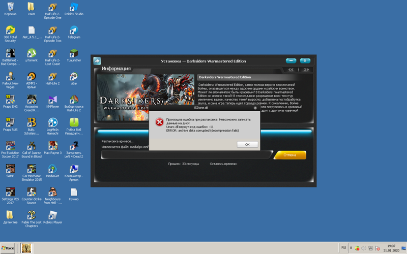Screen dimensions: 407x254
Task: Click the yellow Отмена button in the installer
Action: 289,155
